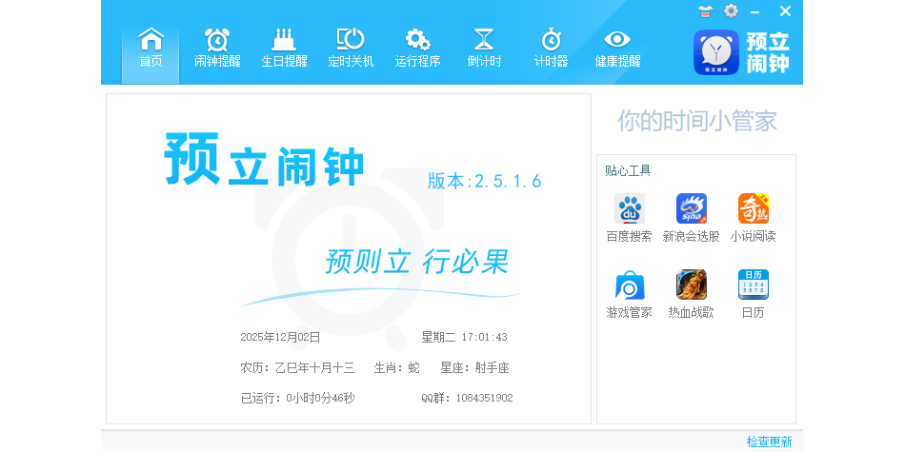
Task: Click the 版本:2.5.1.6 version text
Action: coord(484,181)
